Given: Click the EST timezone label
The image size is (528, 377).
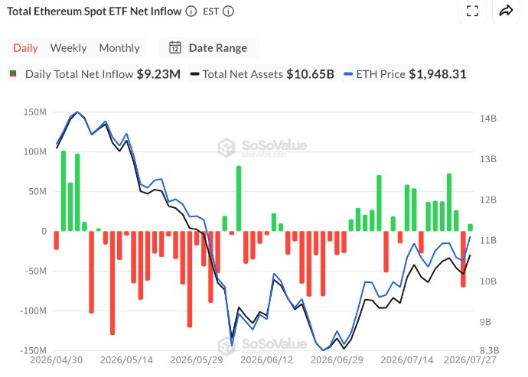Looking at the screenshot, I should tap(210, 11).
